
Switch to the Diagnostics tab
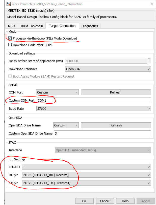90,26
